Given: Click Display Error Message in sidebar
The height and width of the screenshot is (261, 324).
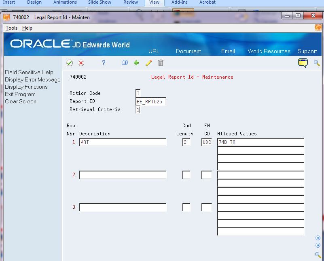Looking at the screenshot, I should pos(33,80).
